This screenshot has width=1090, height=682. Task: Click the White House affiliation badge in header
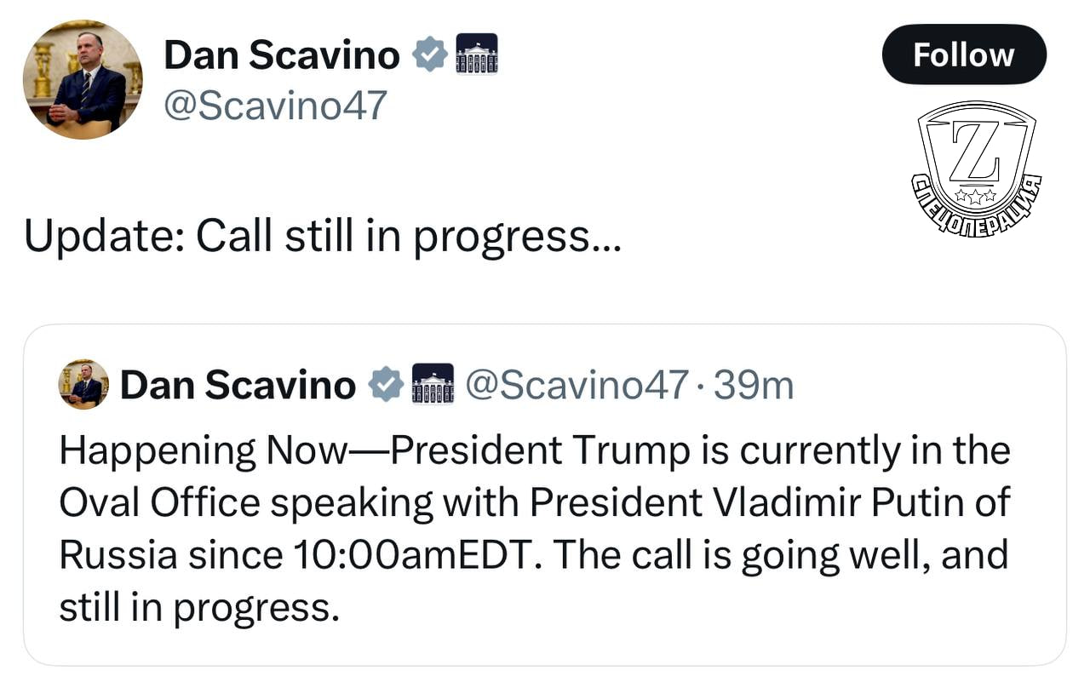(x=477, y=54)
